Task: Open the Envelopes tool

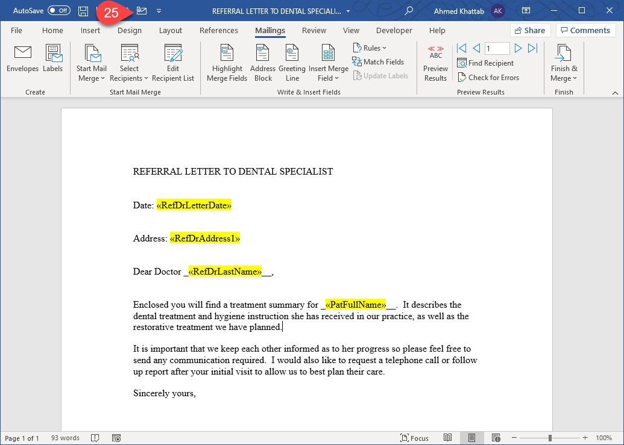Action: click(x=23, y=59)
